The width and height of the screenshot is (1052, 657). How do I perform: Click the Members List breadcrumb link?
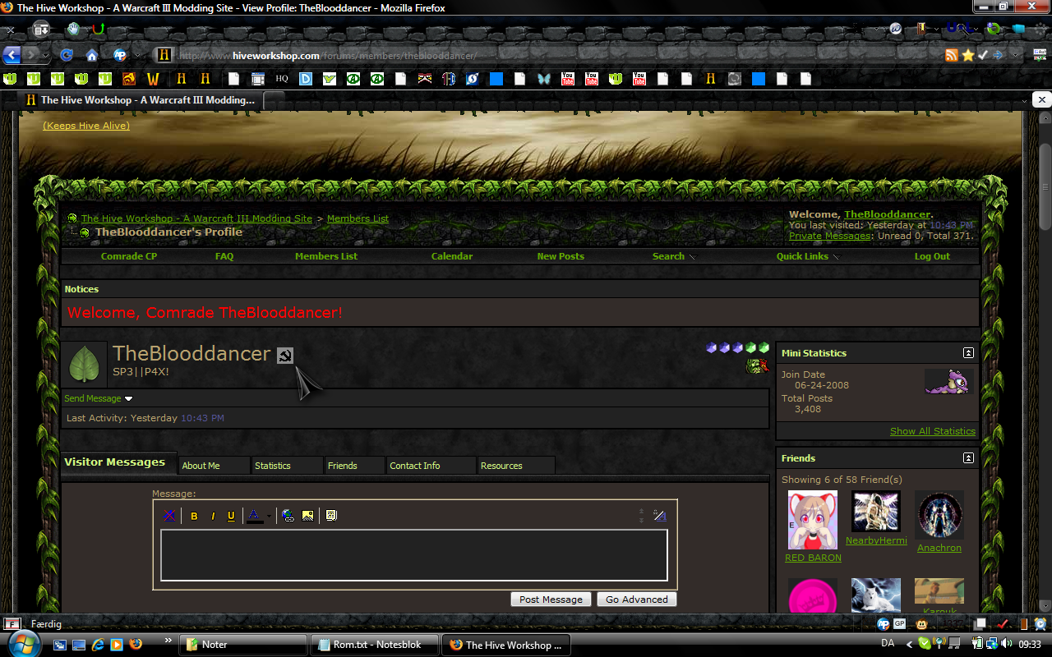[358, 218]
